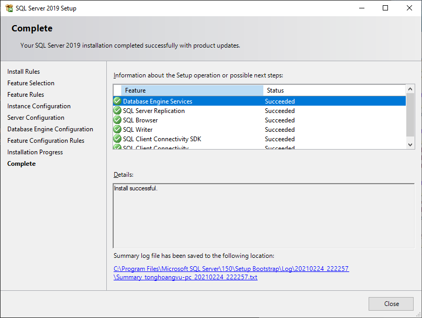Click the scroll-down arrow below the feature list
The image size is (422, 318).
410,144
